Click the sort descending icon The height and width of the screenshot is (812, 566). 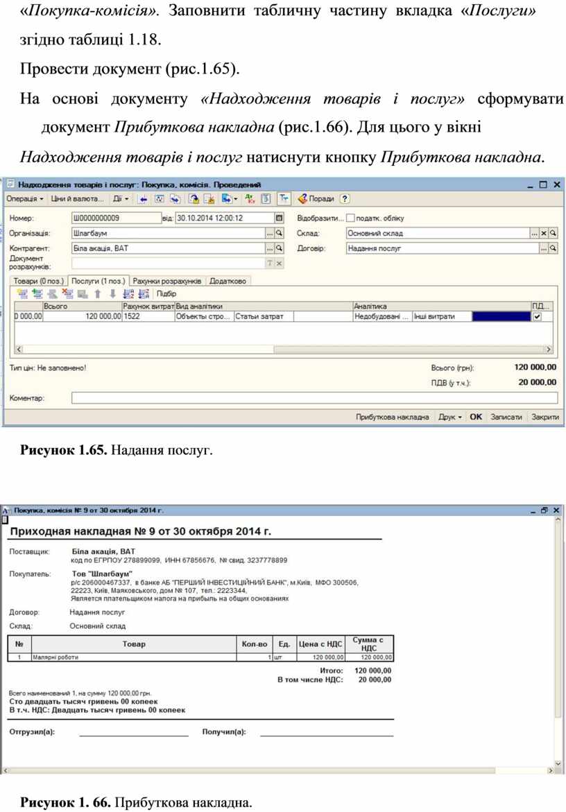pos(144,293)
